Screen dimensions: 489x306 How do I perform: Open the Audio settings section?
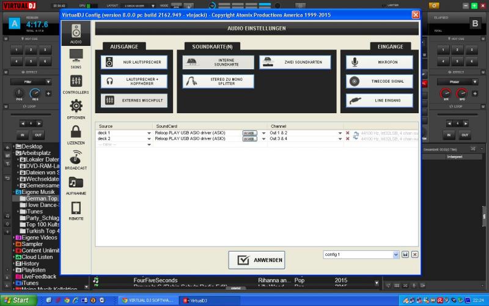coord(76,34)
